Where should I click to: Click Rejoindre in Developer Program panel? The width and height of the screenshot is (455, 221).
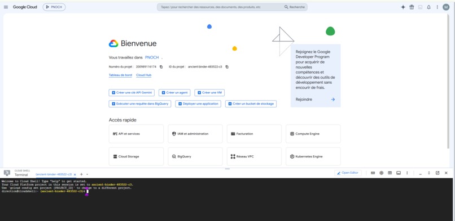pos(304,100)
